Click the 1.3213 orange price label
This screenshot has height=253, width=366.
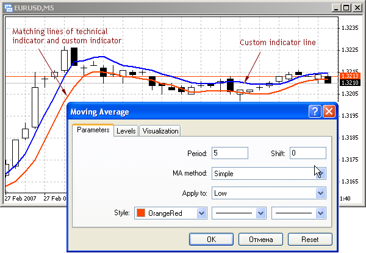(350, 76)
